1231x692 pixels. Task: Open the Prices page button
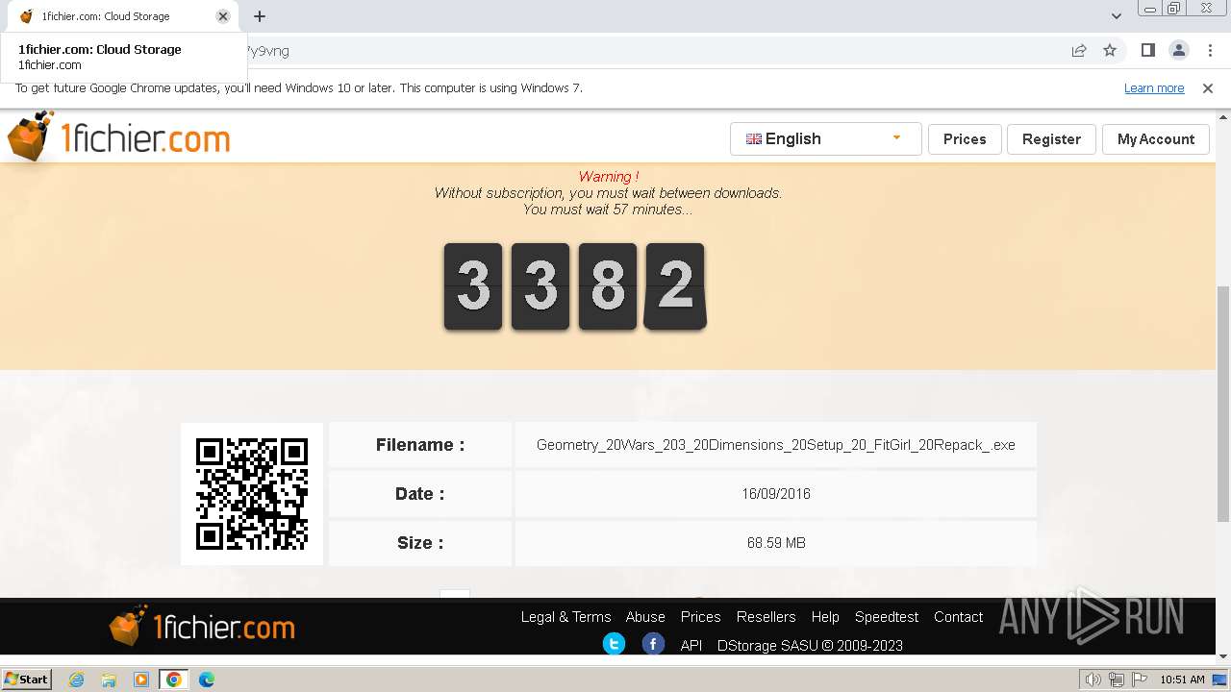[965, 138]
